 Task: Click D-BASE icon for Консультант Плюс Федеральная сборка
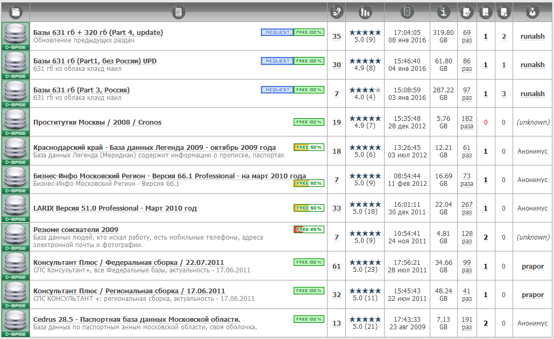tap(16, 266)
